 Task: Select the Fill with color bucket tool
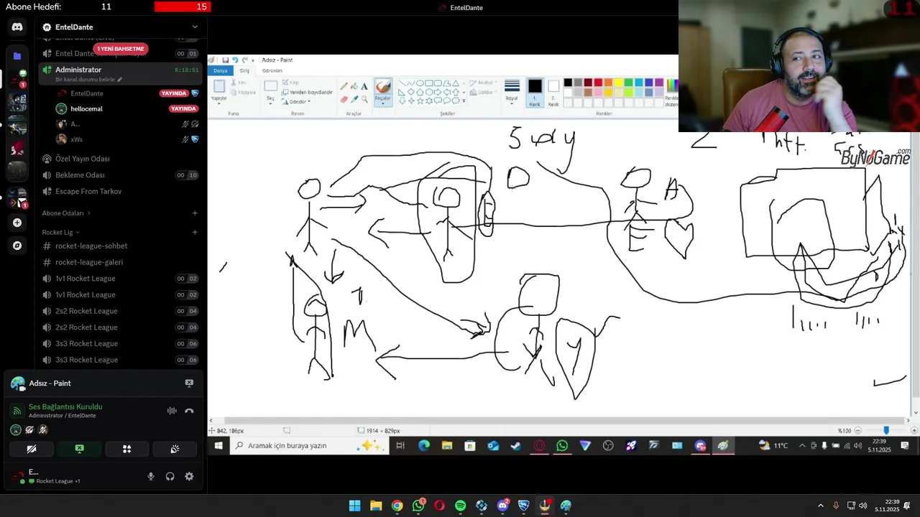tap(354, 86)
